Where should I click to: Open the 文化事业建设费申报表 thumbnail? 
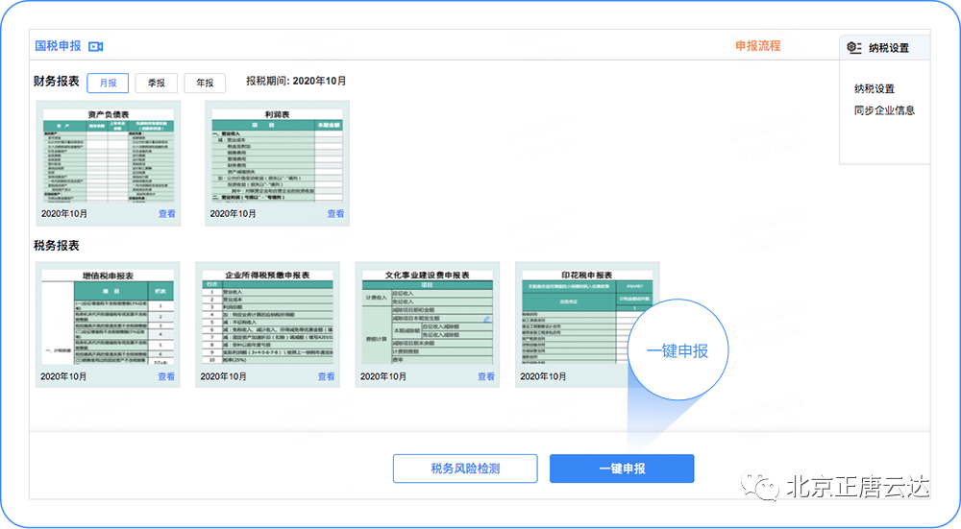(x=428, y=318)
